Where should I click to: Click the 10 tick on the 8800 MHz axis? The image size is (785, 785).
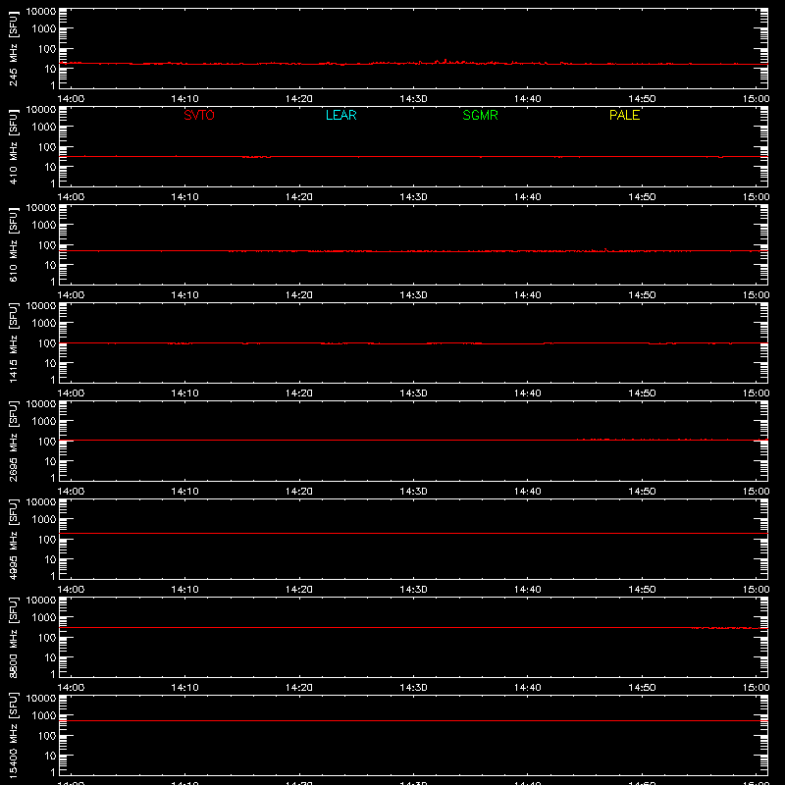click(50, 657)
